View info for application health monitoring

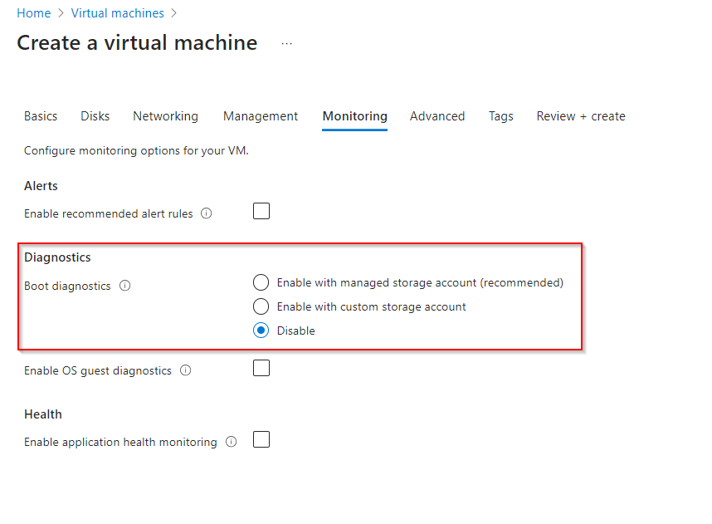click(232, 442)
